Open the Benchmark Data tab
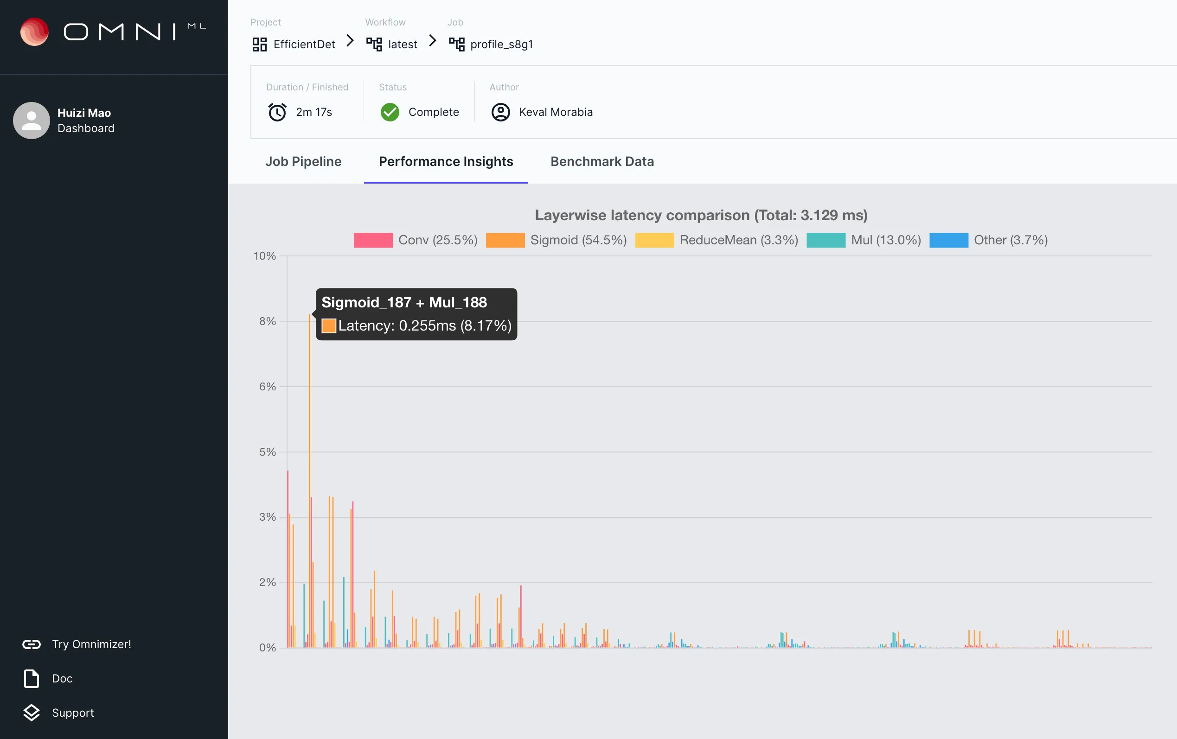 (x=602, y=161)
